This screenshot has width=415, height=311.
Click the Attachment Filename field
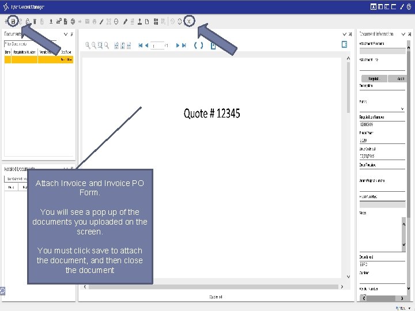pos(383,51)
